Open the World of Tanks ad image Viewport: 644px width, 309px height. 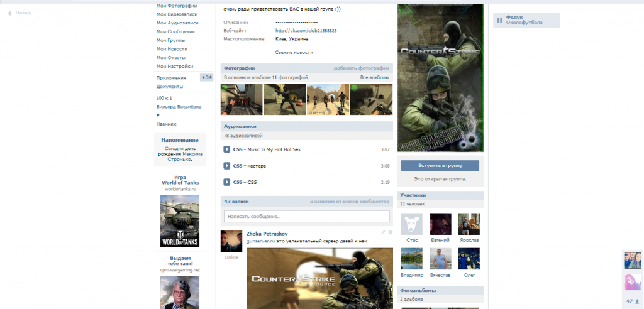180,220
